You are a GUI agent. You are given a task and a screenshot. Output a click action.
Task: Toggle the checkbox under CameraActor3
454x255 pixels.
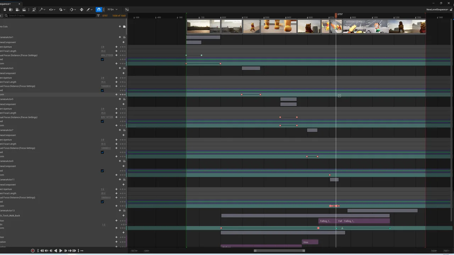(103, 90)
